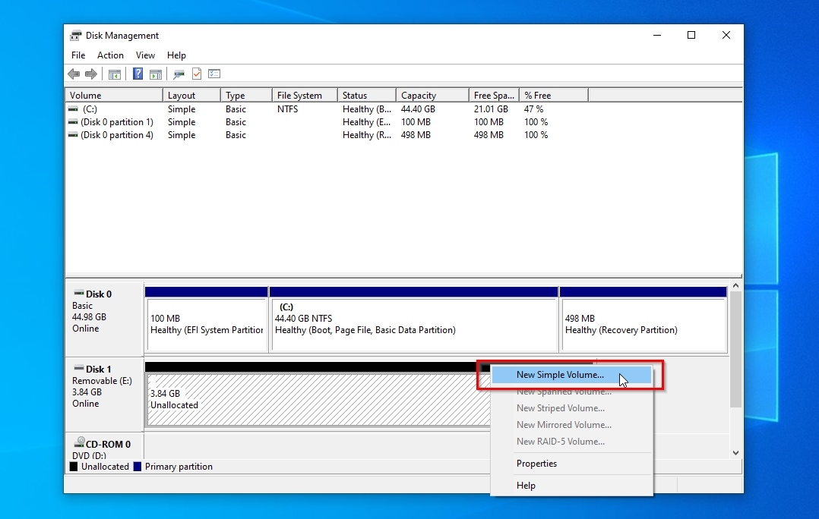Viewport: 819px width, 519px height.
Task: Click the CD-ROM 0 disc icon
Action: coord(79,442)
